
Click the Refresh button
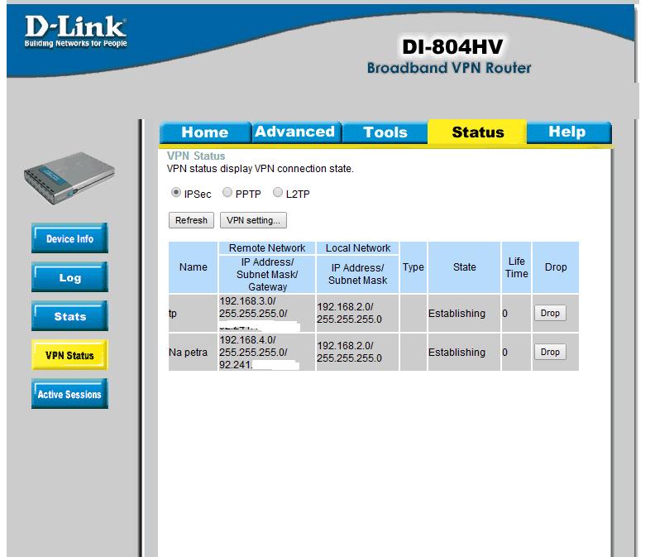191,220
